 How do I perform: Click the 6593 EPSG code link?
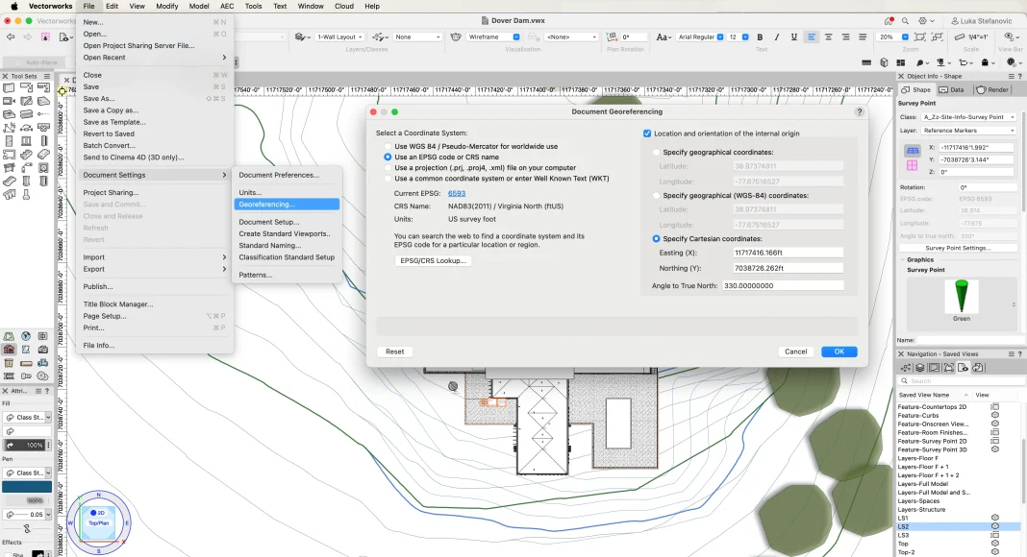[x=456, y=193]
